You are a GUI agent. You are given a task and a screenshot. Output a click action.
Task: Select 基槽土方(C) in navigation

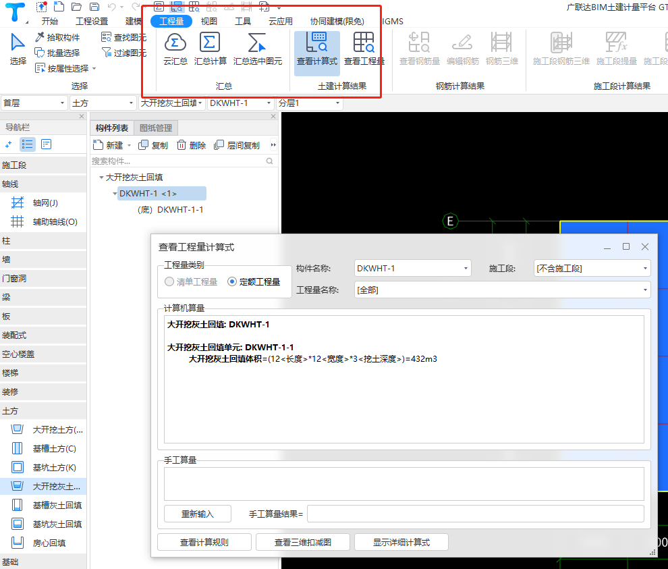tap(43, 448)
